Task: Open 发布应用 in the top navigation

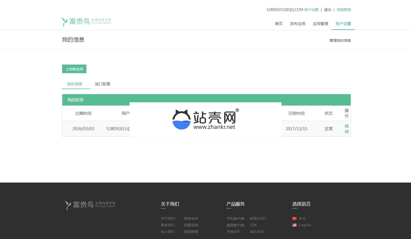Action: [297, 24]
